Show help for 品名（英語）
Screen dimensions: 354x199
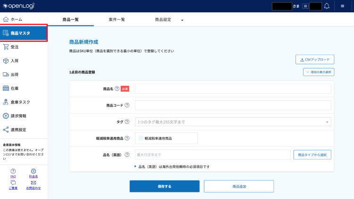pos(127,155)
